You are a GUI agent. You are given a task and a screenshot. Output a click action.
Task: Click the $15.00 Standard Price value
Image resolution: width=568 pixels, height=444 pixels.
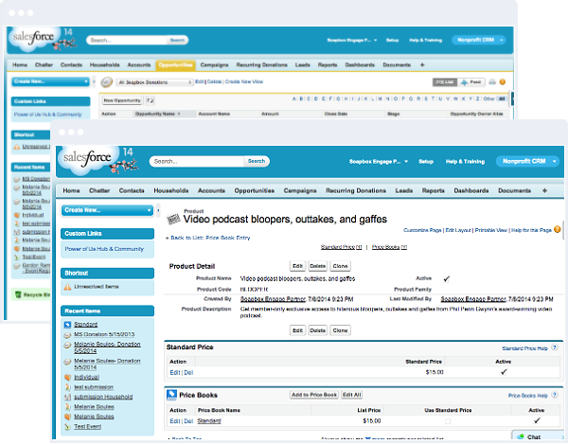435,372
